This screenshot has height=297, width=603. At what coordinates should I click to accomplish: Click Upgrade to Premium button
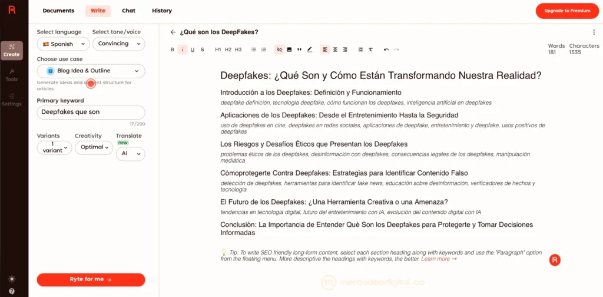[x=567, y=11]
